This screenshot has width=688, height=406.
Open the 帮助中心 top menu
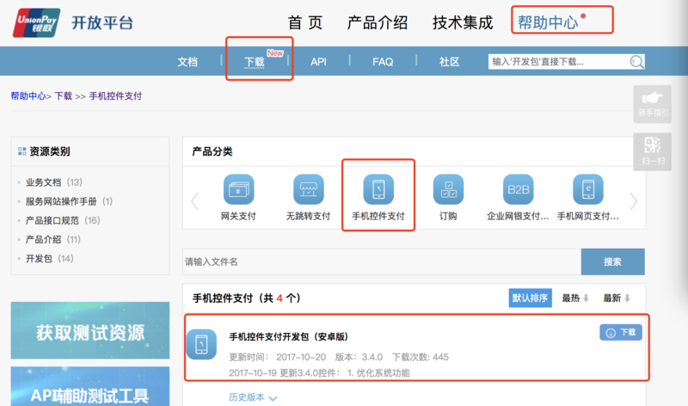pos(548,22)
